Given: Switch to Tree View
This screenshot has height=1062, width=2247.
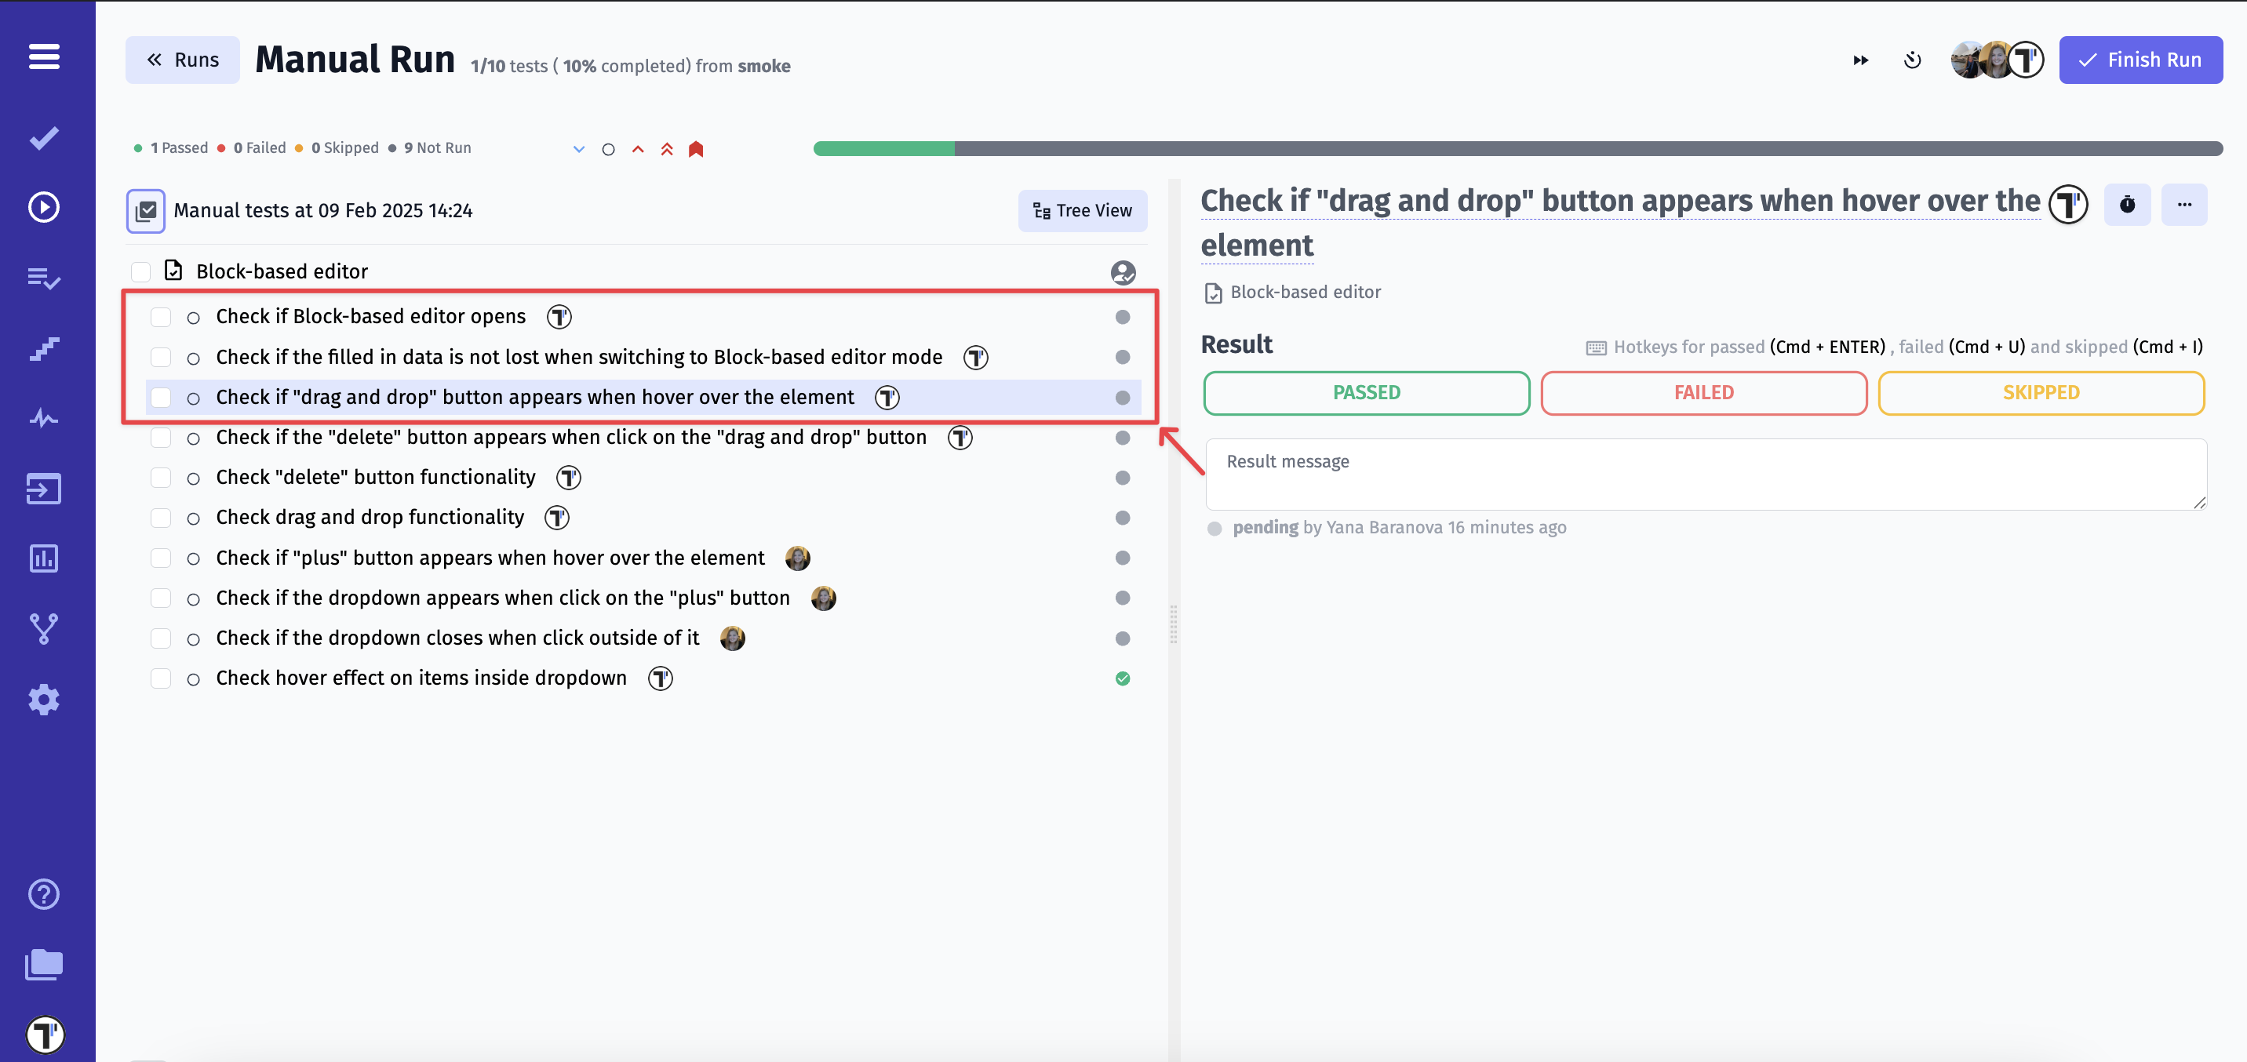Looking at the screenshot, I should pyautogui.click(x=1082, y=211).
